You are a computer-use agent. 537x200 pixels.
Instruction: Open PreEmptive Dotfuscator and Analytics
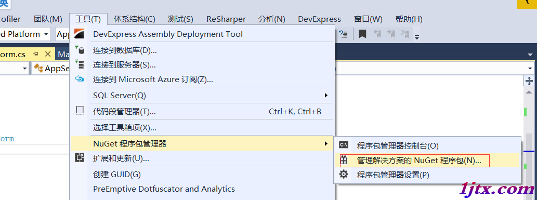(202, 189)
